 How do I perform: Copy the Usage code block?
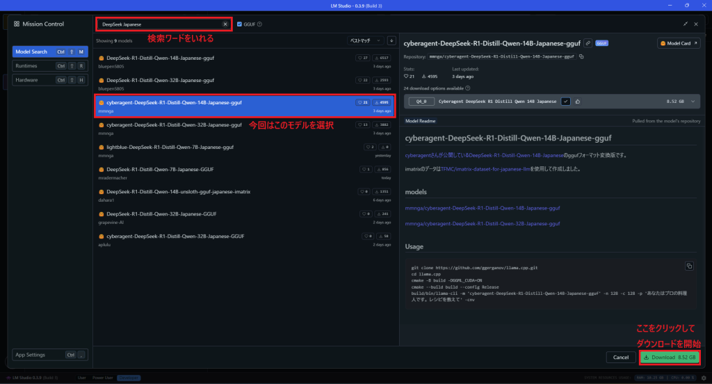pos(689,266)
